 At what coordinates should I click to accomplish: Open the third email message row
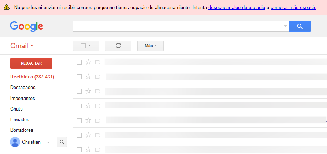point(200,91)
